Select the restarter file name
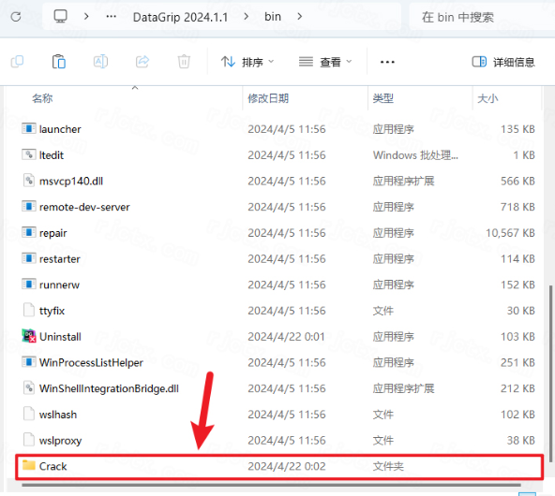Image resolution: width=555 pixels, height=496 pixels. tap(60, 259)
